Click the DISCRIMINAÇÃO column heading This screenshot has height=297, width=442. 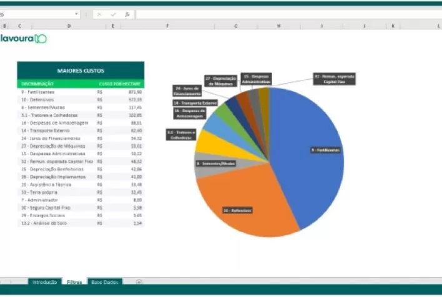click(37, 84)
